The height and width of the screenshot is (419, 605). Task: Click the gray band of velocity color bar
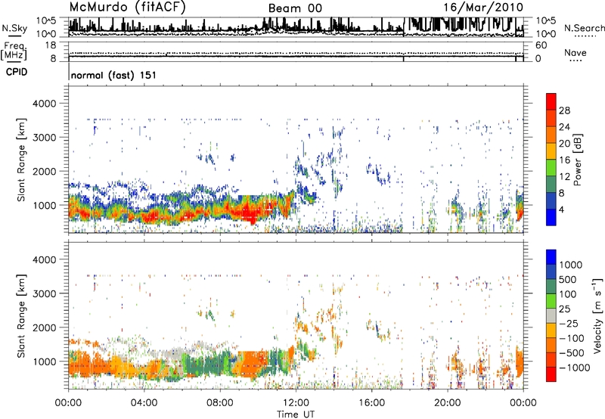(x=551, y=315)
